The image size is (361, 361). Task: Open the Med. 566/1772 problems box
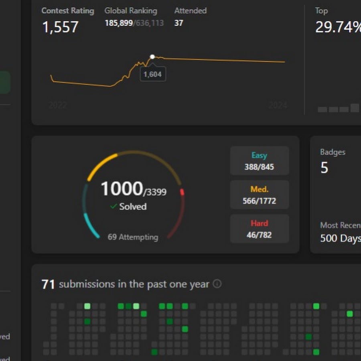[x=259, y=195]
